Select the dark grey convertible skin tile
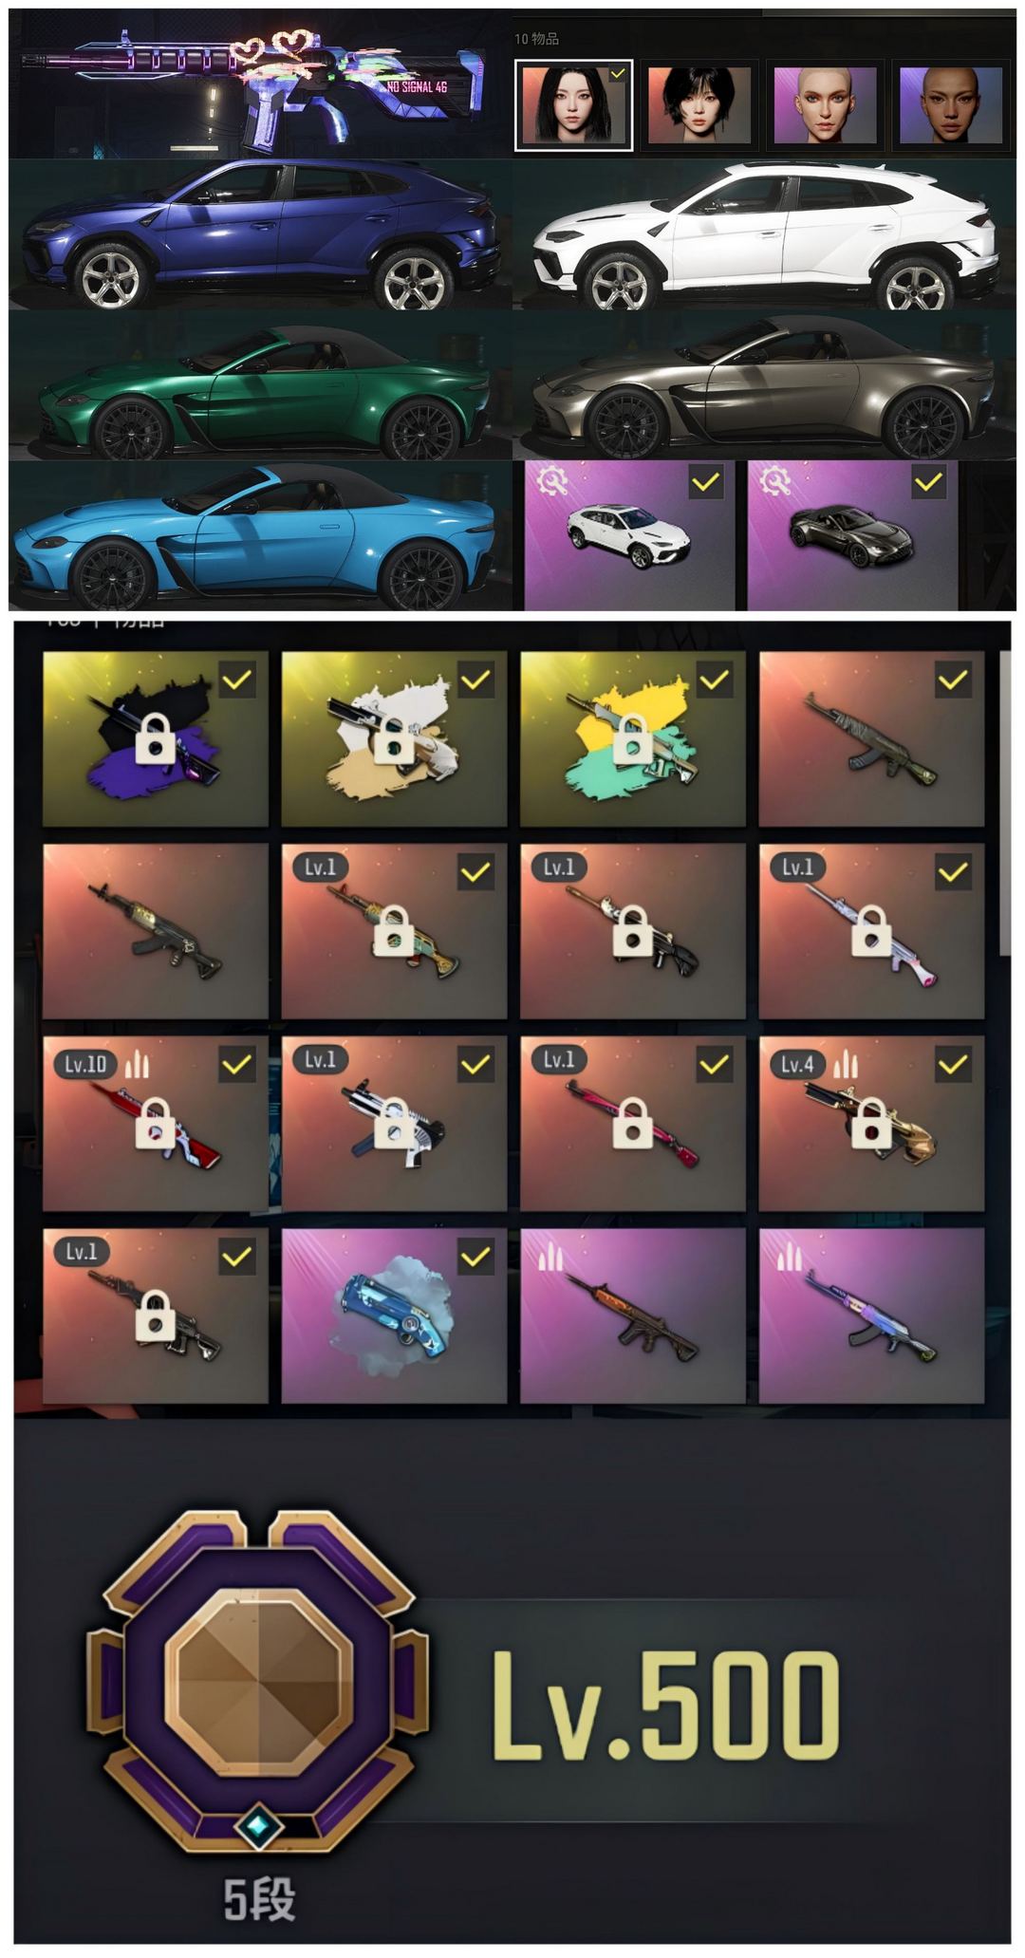This screenshot has width=1025, height=1958. [851, 534]
